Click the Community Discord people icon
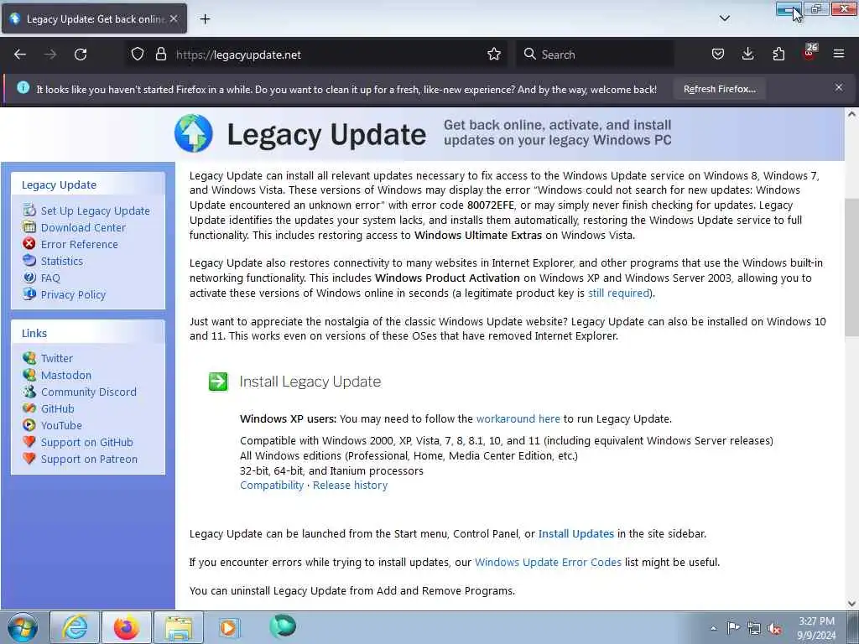Viewport: 859px width, 644px height. pyautogui.click(x=29, y=392)
